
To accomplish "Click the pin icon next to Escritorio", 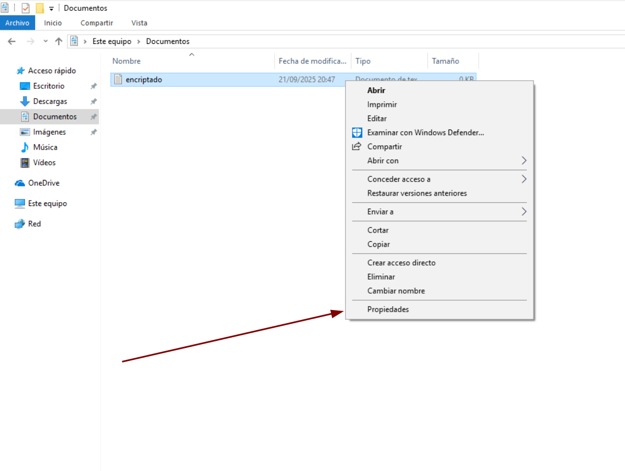I will (94, 86).
